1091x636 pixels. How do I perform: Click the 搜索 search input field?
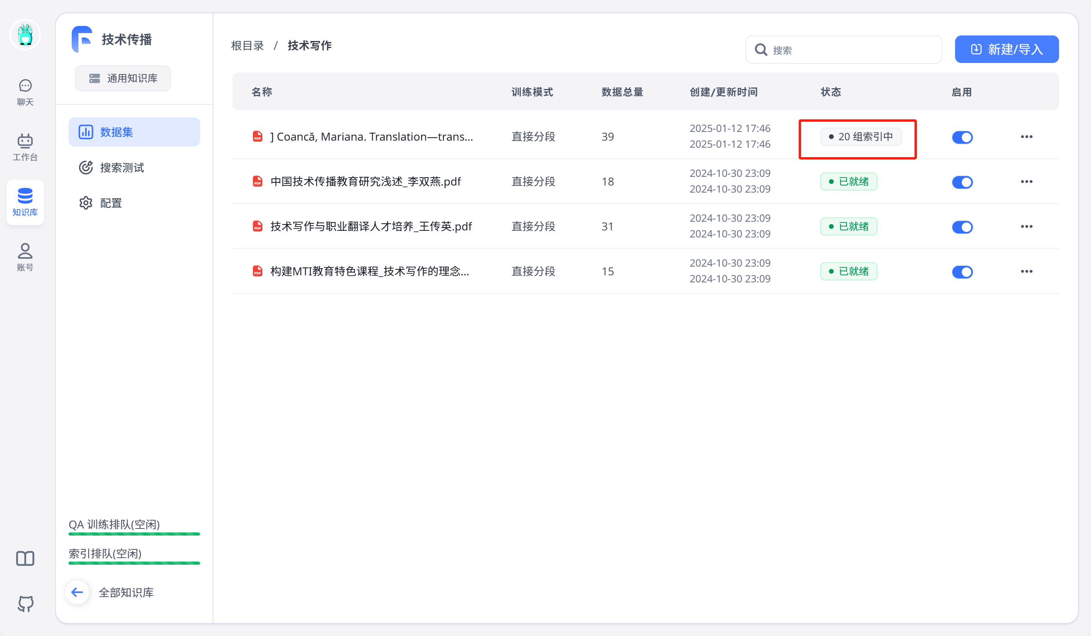tap(849, 50)
